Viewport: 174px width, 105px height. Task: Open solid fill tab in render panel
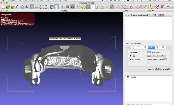[x=152, y=47]
